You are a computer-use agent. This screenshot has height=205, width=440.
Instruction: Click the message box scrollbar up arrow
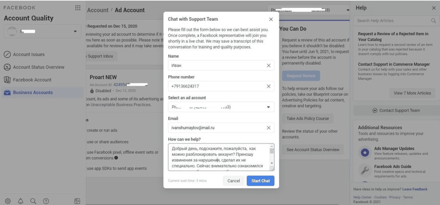[x=272, y=146]
